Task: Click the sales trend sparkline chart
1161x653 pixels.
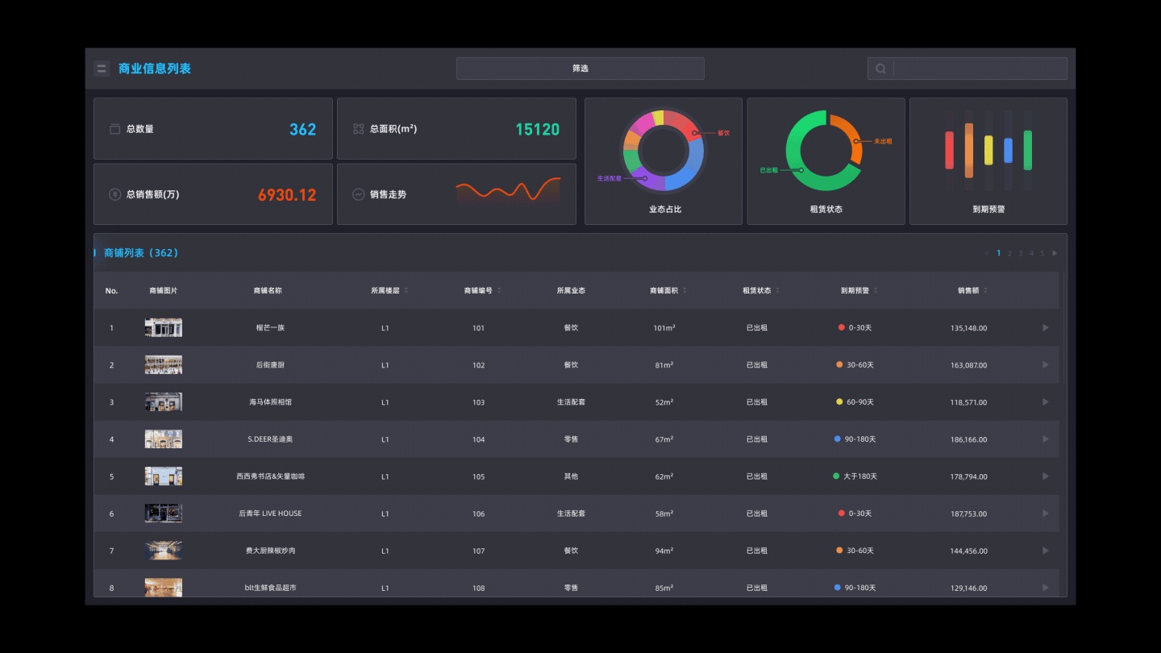Action: (x=508, y=192)
